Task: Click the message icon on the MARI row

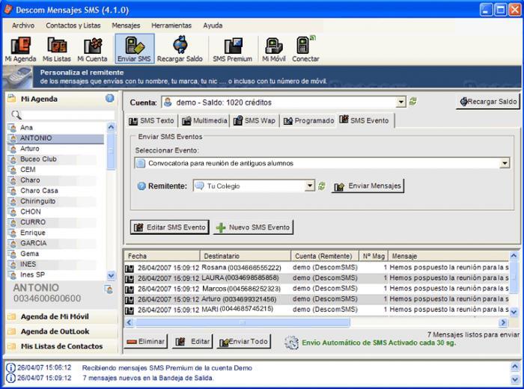Action: point(130,310)
